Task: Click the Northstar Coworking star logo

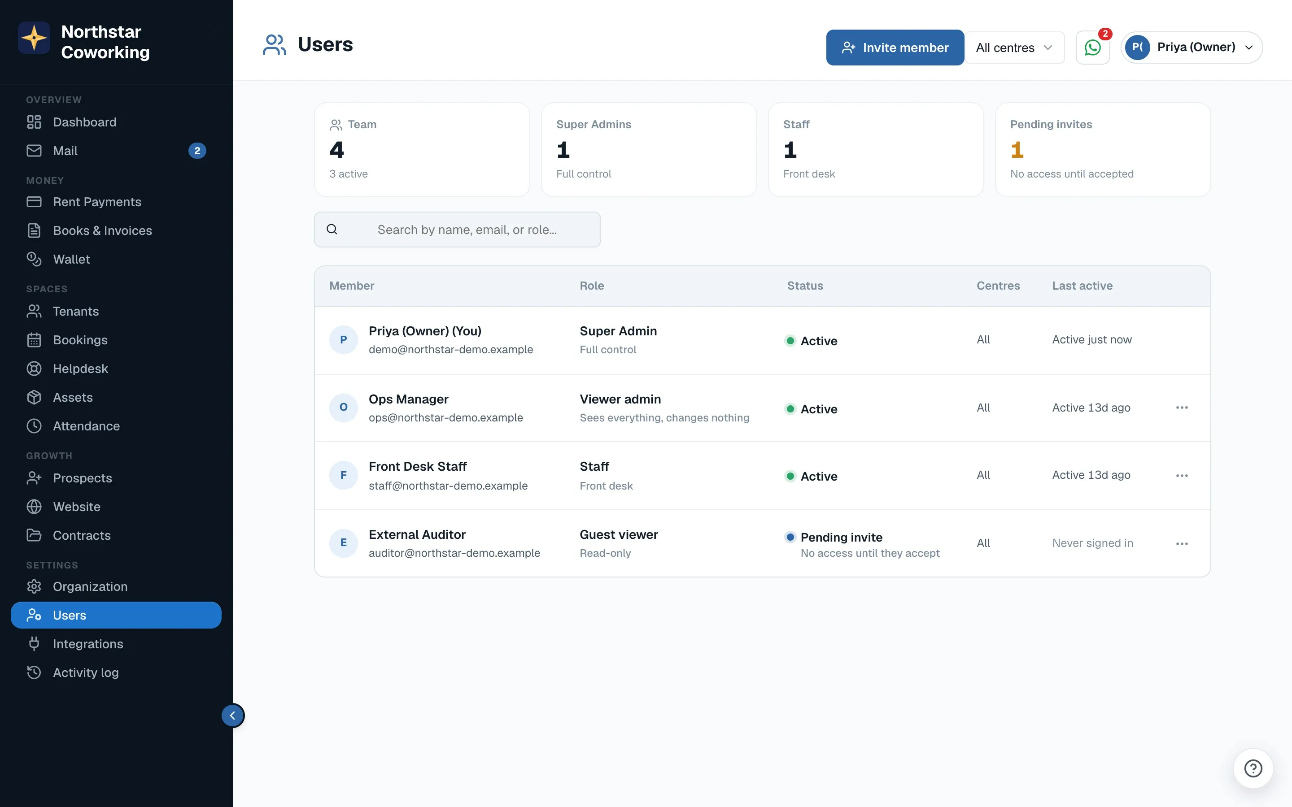Action: tap(34, 38)
